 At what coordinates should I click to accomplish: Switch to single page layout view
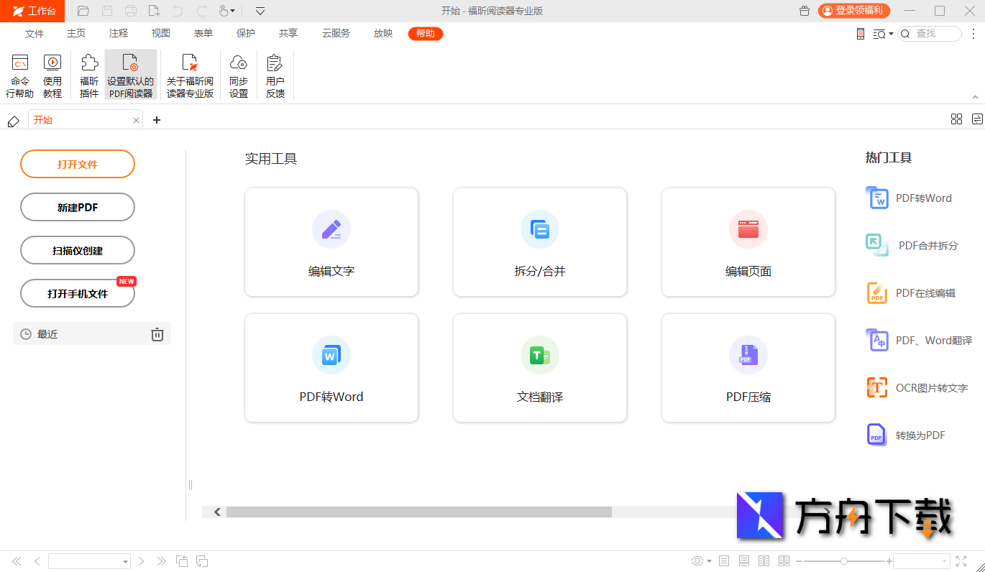[723, 561]
